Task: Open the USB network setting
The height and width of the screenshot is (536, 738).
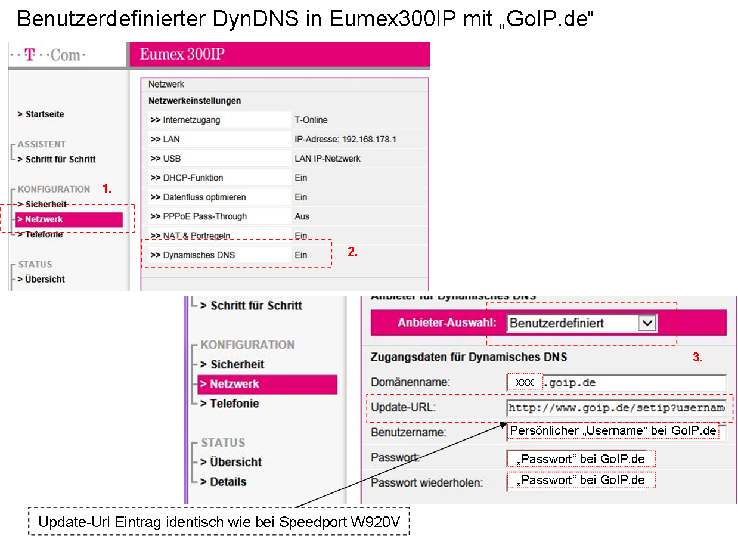Action: click(x=219, y=159)
